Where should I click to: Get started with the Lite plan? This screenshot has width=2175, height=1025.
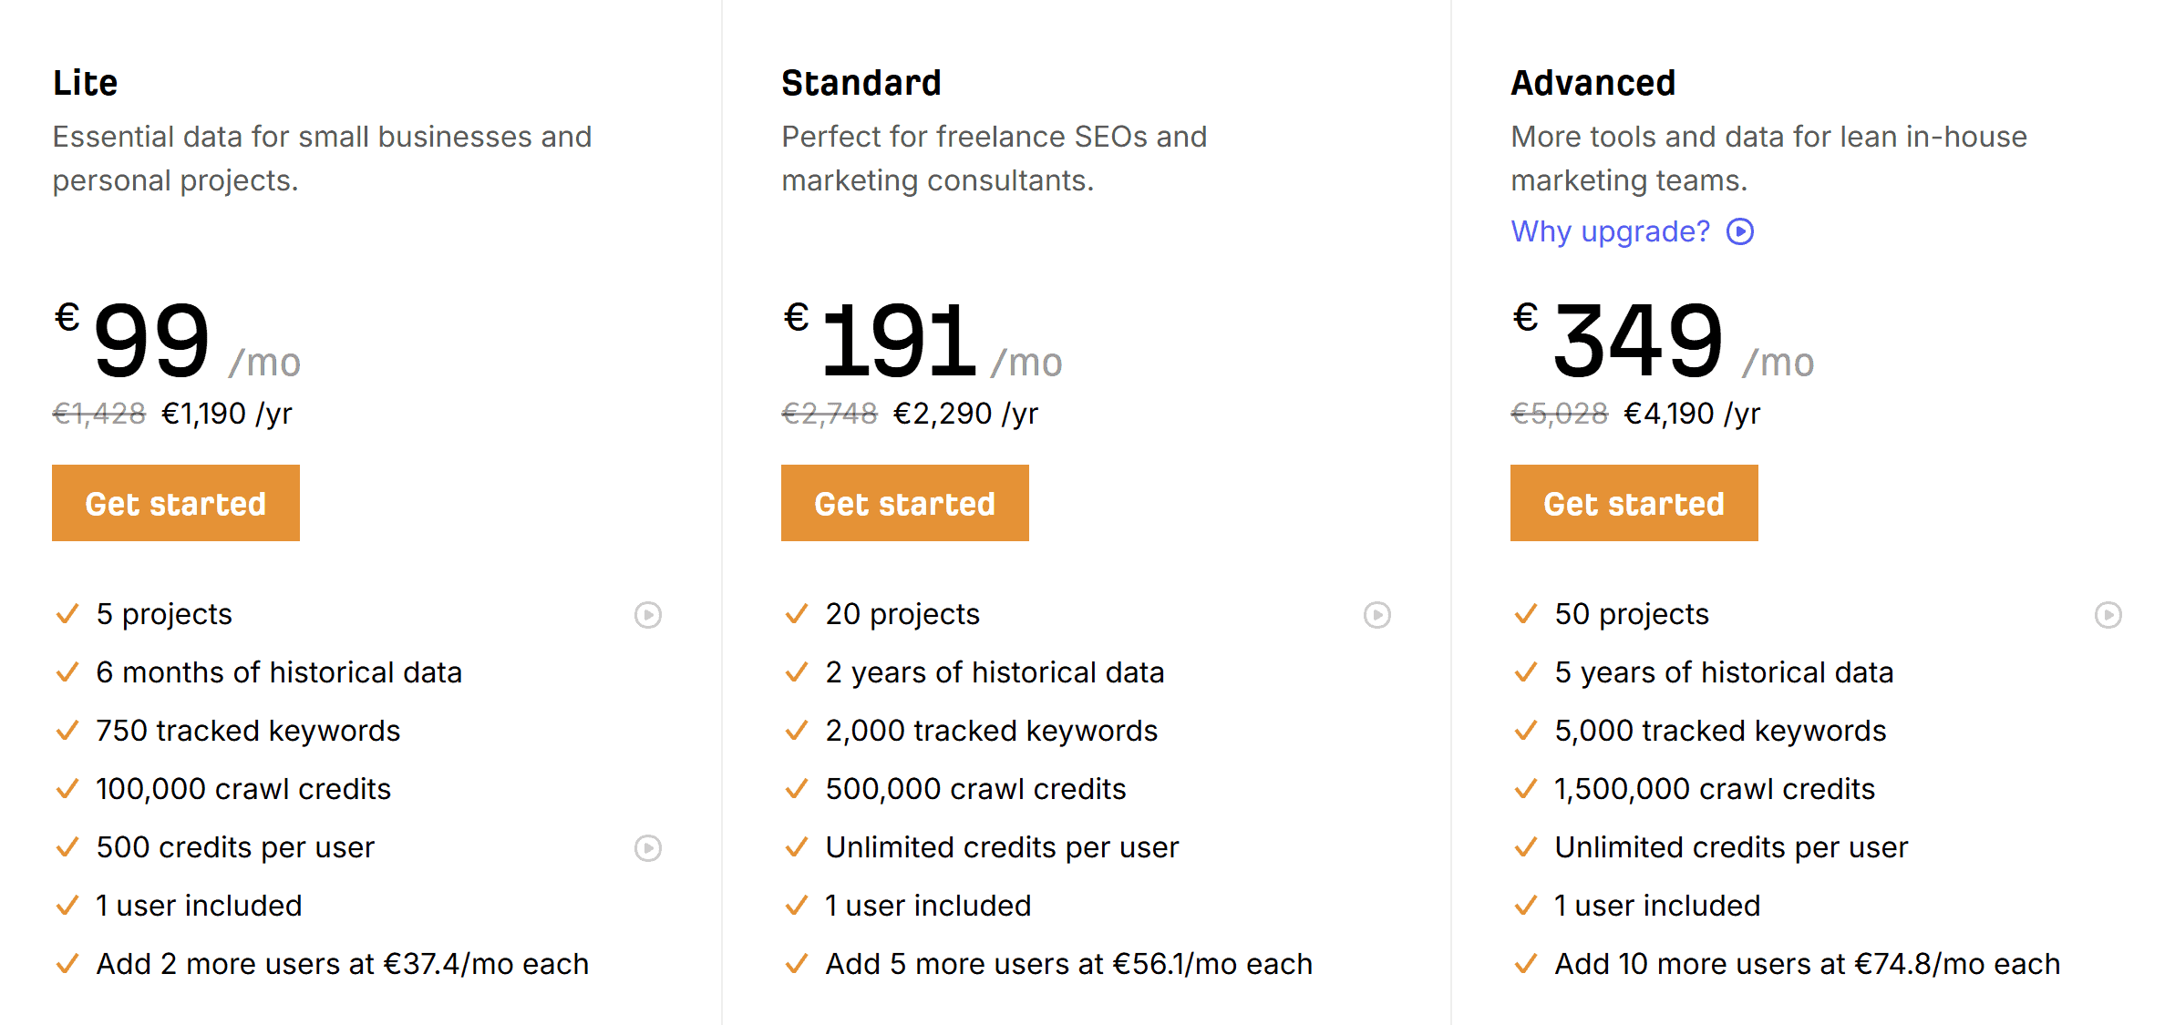point(175,502)
